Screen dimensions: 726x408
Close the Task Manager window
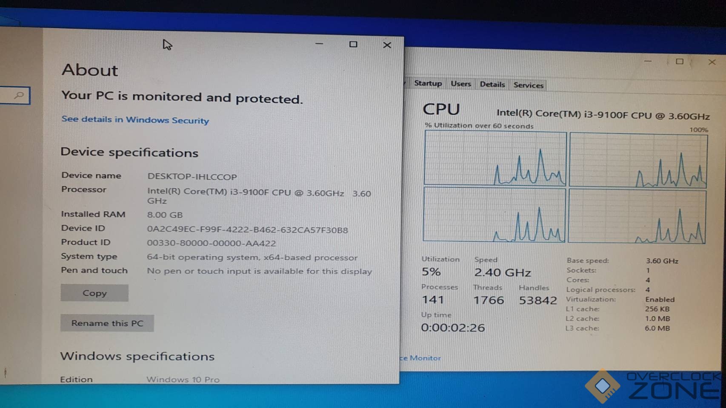(x=712, y=62)
